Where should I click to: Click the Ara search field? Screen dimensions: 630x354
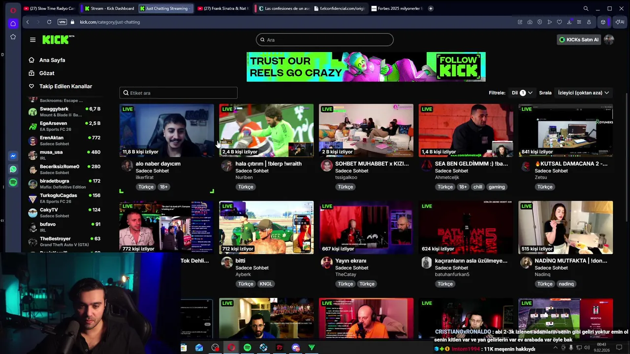[325, 40]
